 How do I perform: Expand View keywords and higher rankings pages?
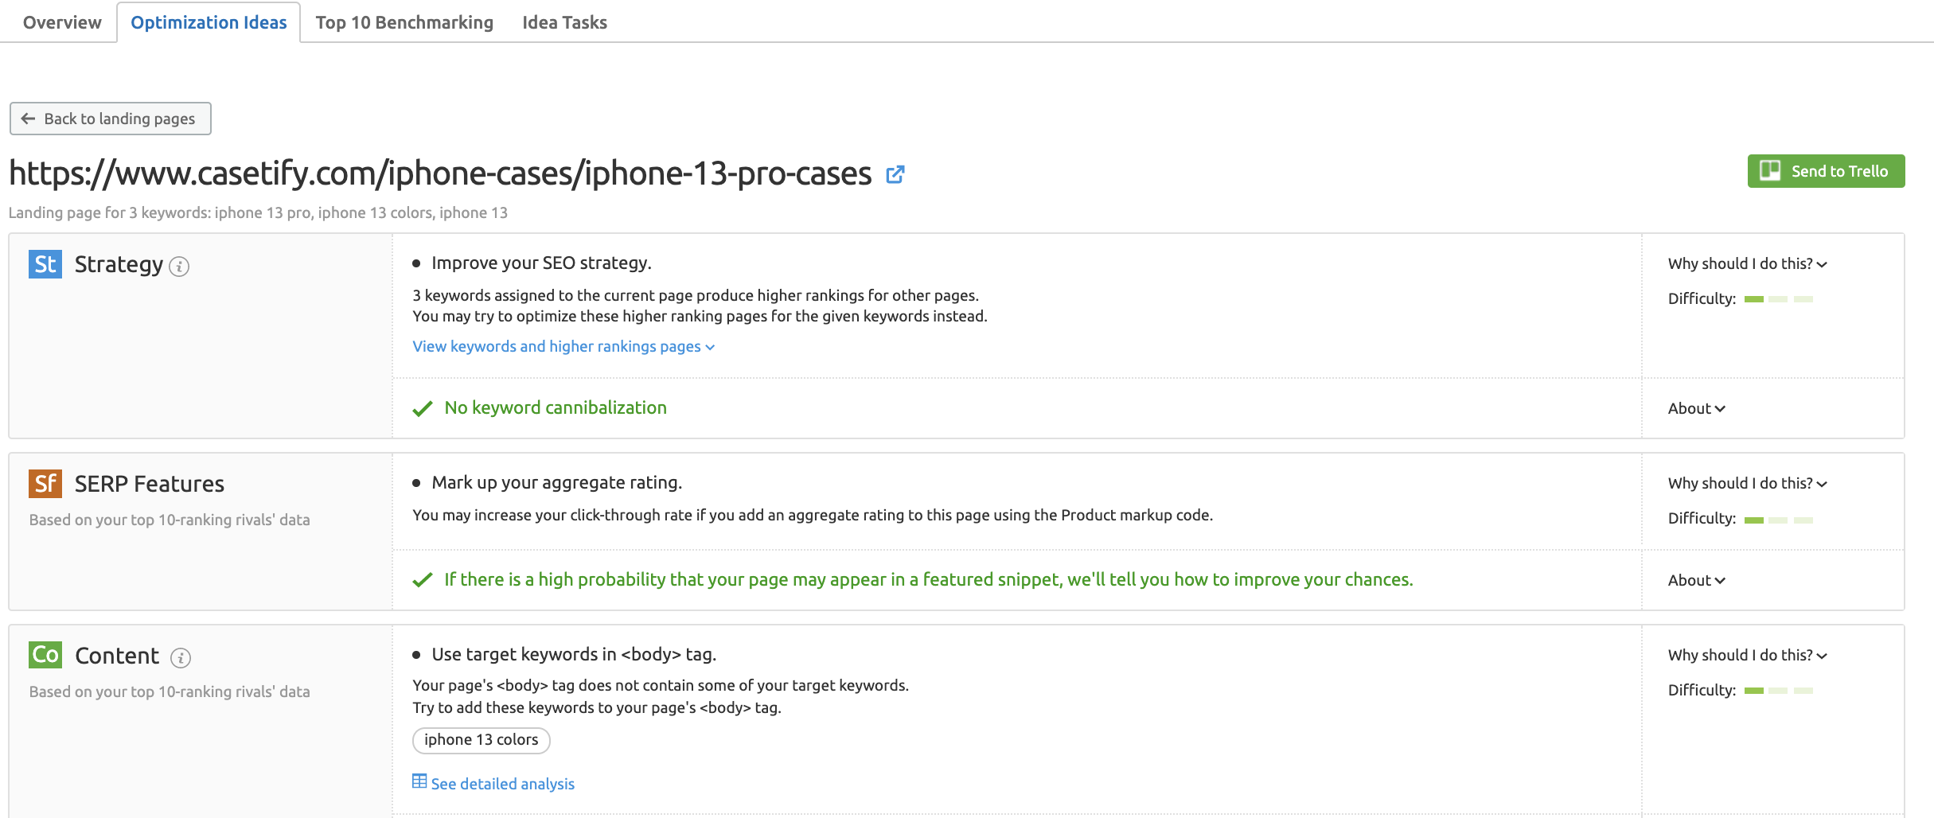(563, 347)
